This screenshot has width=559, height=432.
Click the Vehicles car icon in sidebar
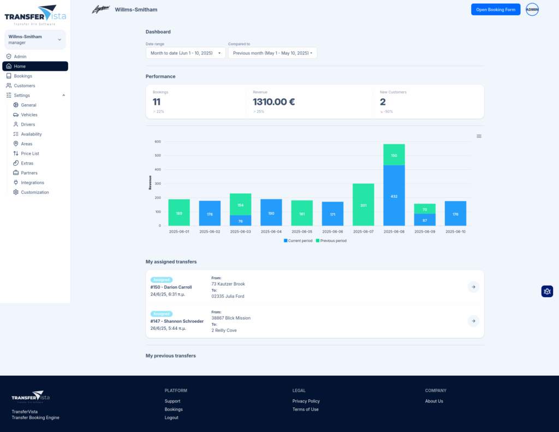[x=16, y=115]
